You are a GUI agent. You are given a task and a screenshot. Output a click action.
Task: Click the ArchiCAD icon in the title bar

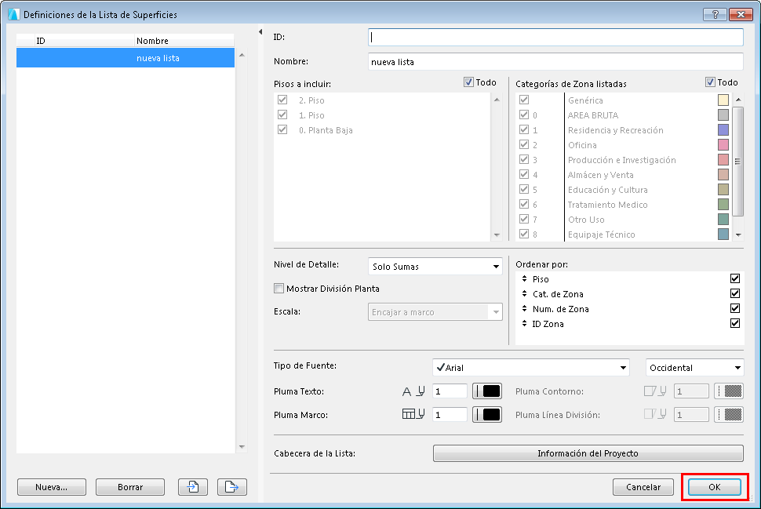(x=13, y=15)
